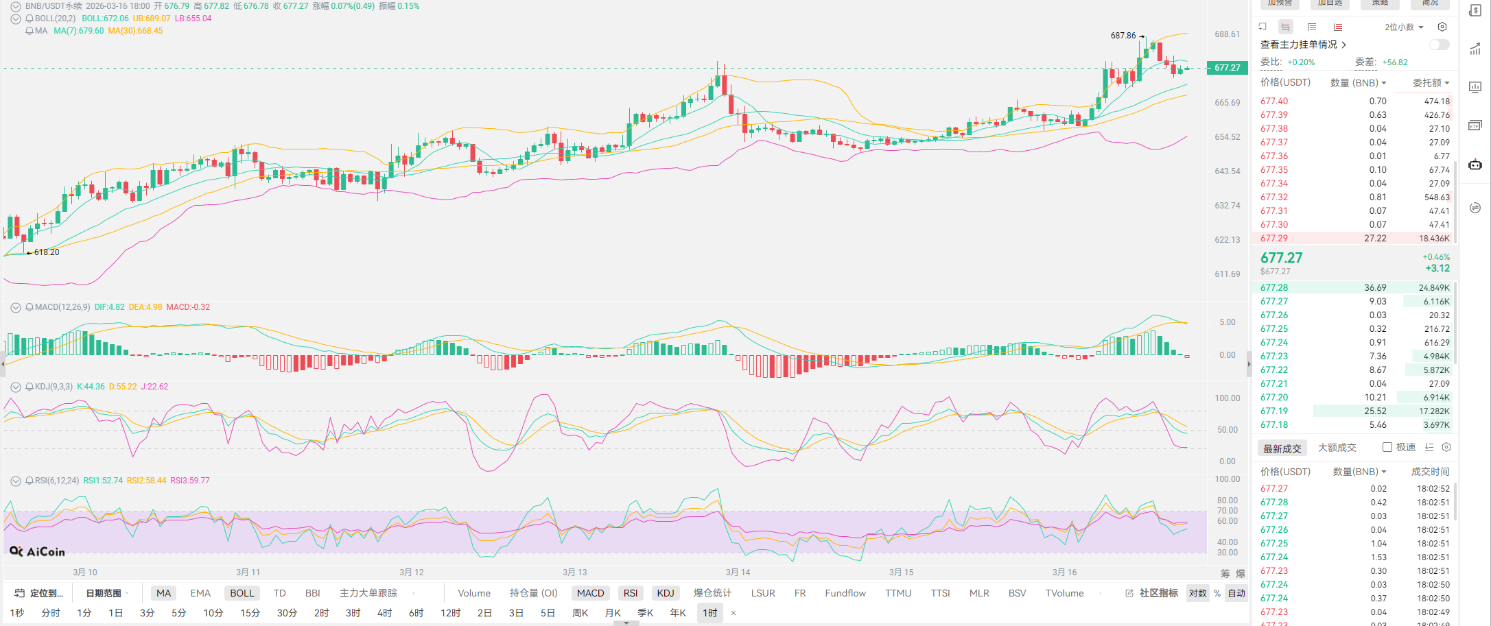The height and width of the screenshot is (626, 1491).
Task: Show buy-orders-only view in the order book
Action: pos(1311,27)
